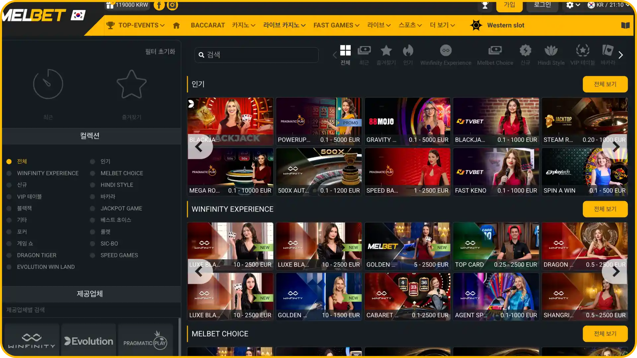Open the Instagram social icon
This screenshot has width=637, height=358.
(173, 5)
